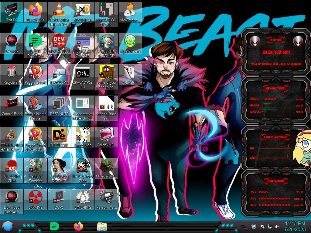
Task: Click the C:\ drive usage bar
Action: click(x=263, y=192)
